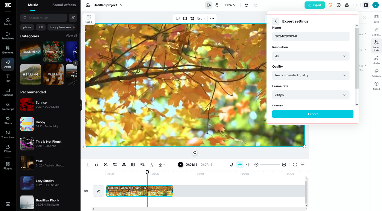Open the Elements panel
382x211 pixels.
pyautogui.click(x=8, y=50)
